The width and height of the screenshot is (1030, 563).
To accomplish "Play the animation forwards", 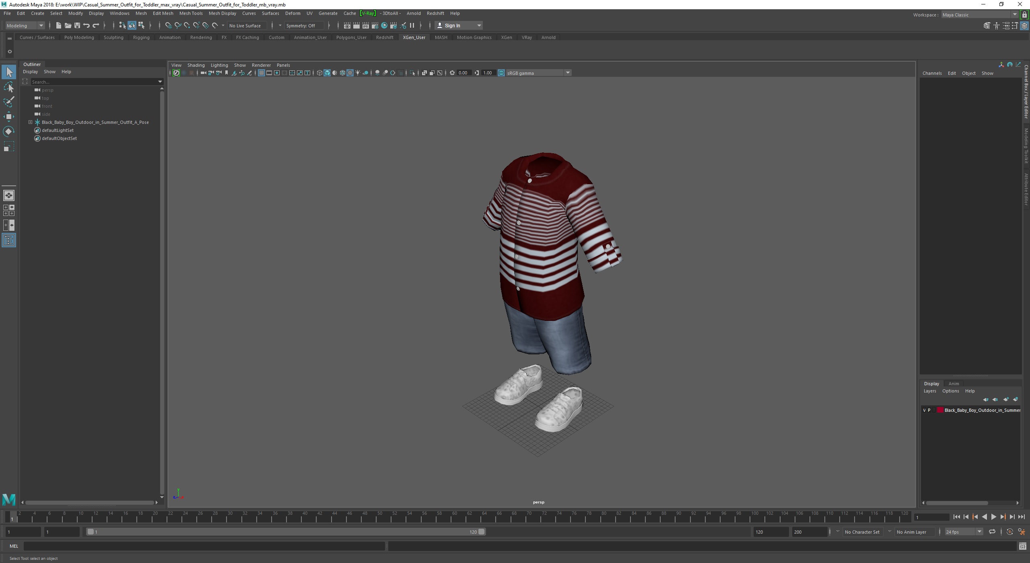I will pyautogui.click(x=994, y=517).
